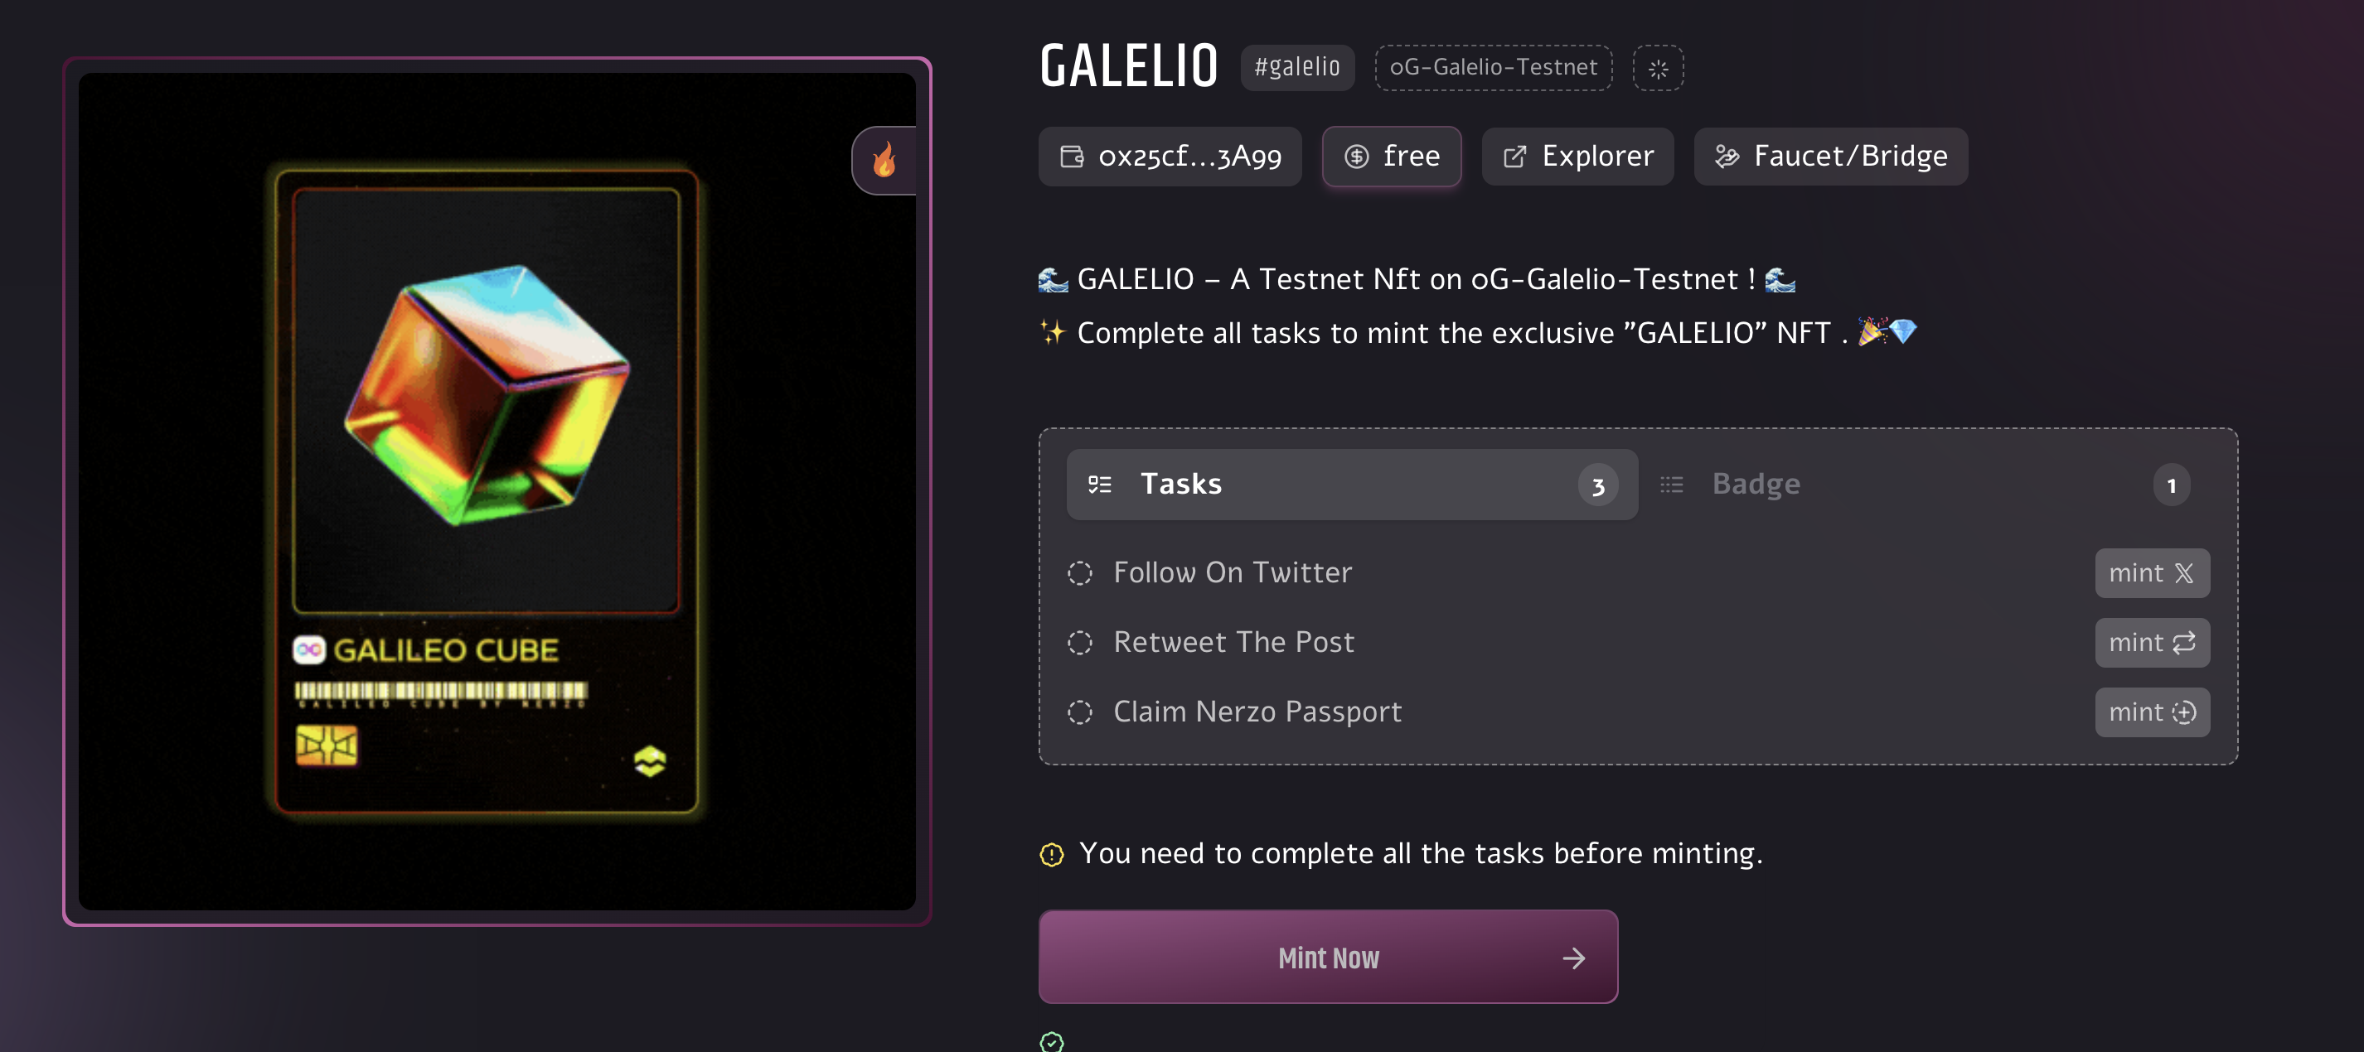Click the #galelio hashtag tag
Image resolution: width=2364 pixels, height=1052 pixels.
[x=1296, y=68]
